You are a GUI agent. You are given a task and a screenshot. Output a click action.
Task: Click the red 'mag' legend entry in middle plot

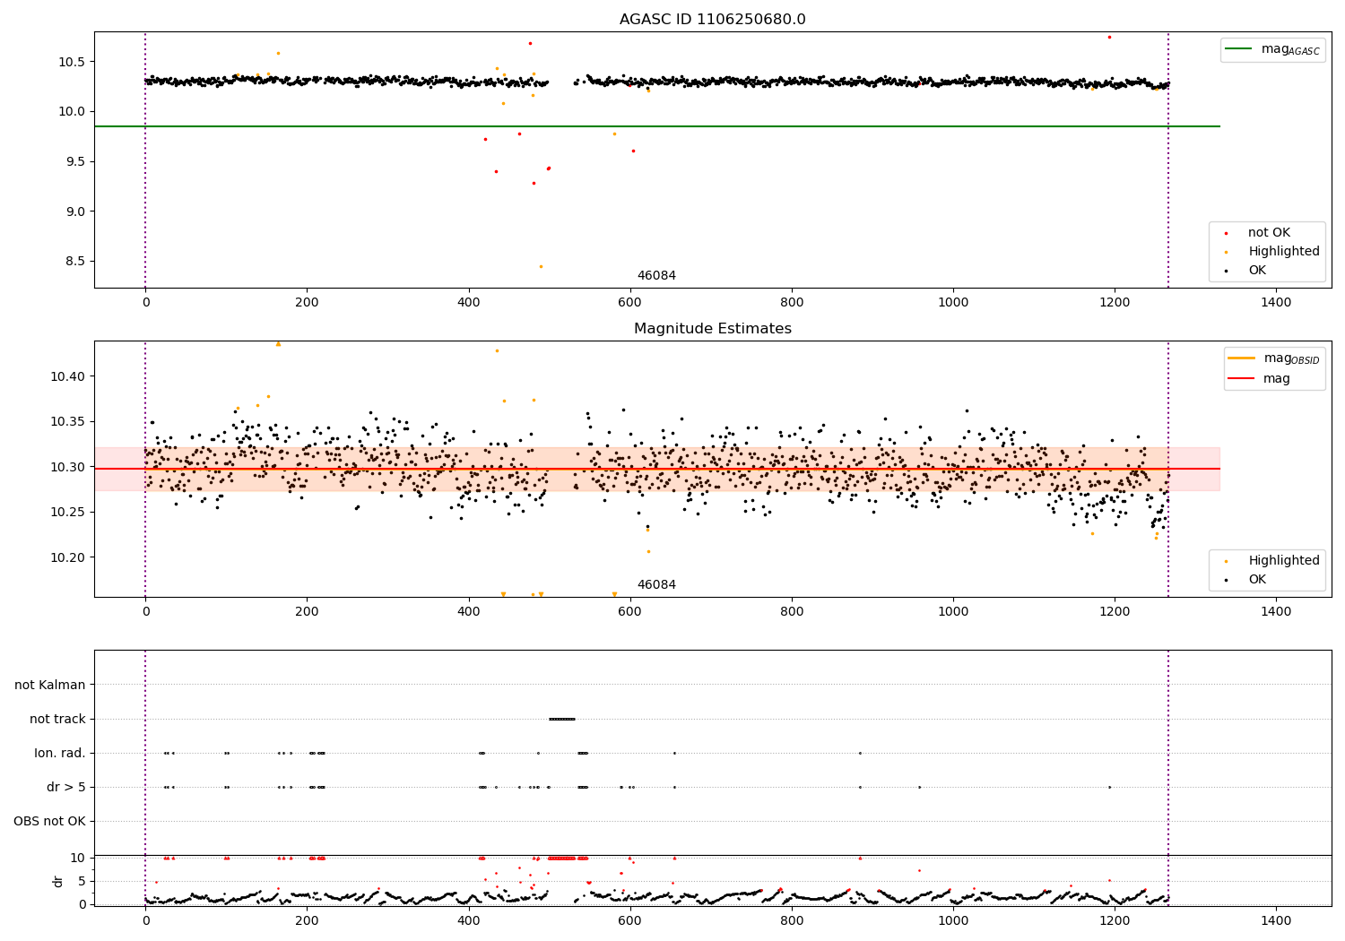pos(1260,378)
